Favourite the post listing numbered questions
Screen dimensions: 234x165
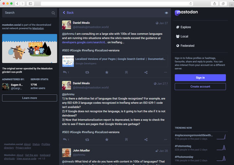[107, 140]
